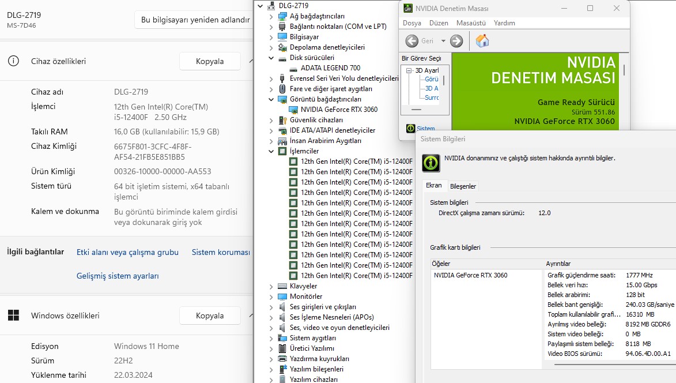Viewport: 676px width, 383px height.
Task: Select the ADATA LEGEND 700 disk icon
Action: coord(293,68)
